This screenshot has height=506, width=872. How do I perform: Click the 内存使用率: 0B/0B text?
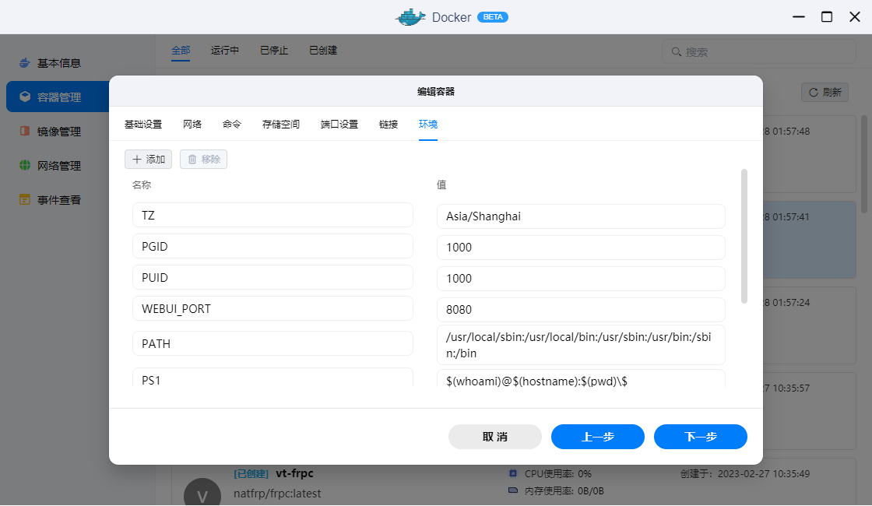(x=564, y=491)
